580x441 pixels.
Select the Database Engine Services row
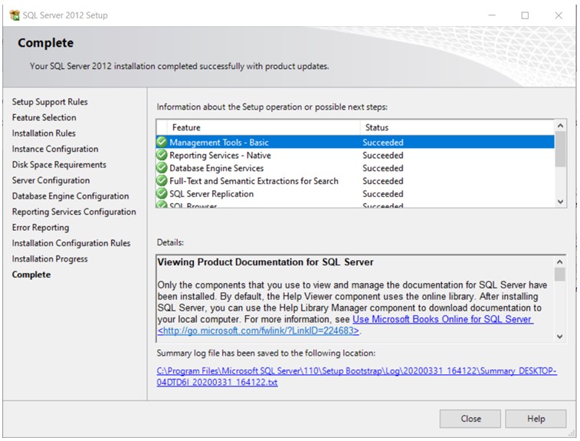coord(355,168)
